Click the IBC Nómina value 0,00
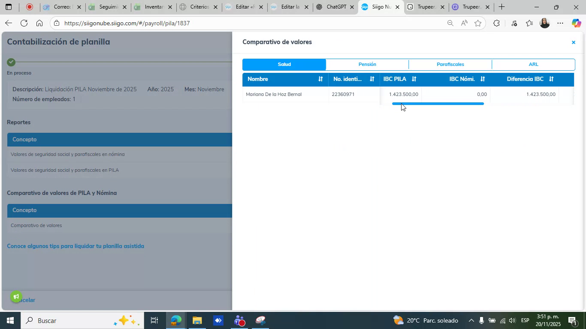The height and width of the screenshot is (329, 586). click(482, 94)
